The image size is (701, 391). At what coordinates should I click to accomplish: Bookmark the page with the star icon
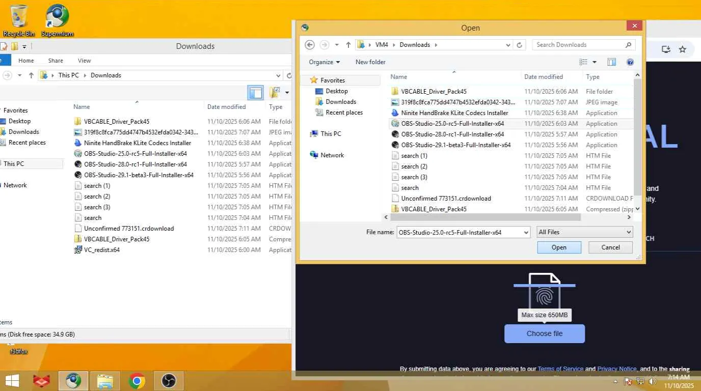(x=683, y=49)
